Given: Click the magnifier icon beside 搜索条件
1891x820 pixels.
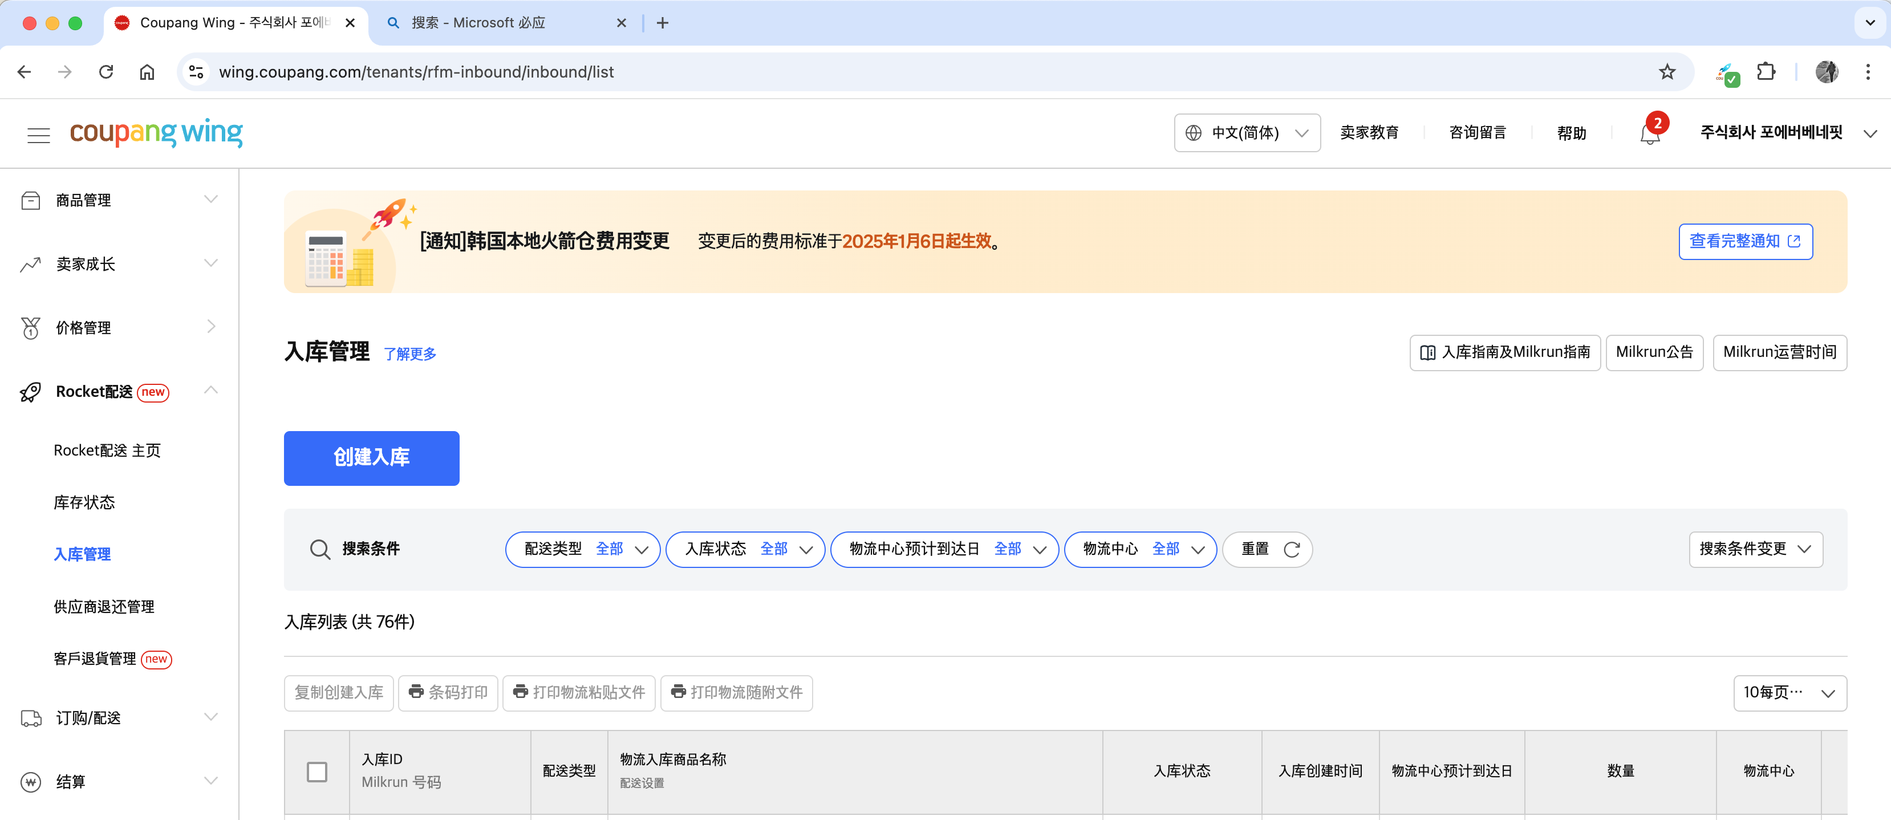Looking at the screenshot, I should click(x=320, y=549).
